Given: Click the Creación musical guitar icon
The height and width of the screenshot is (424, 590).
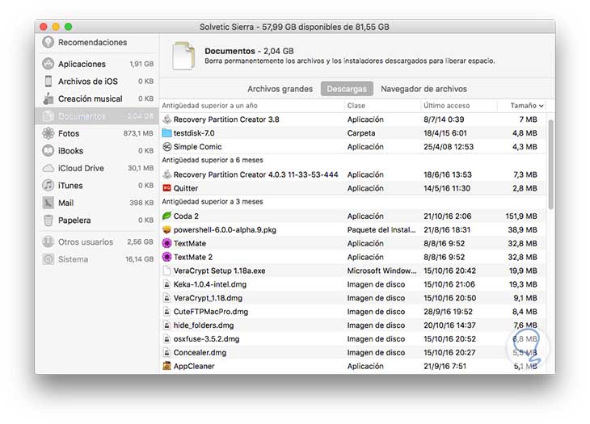Looking at the screenshot, I should pos(48,99).
